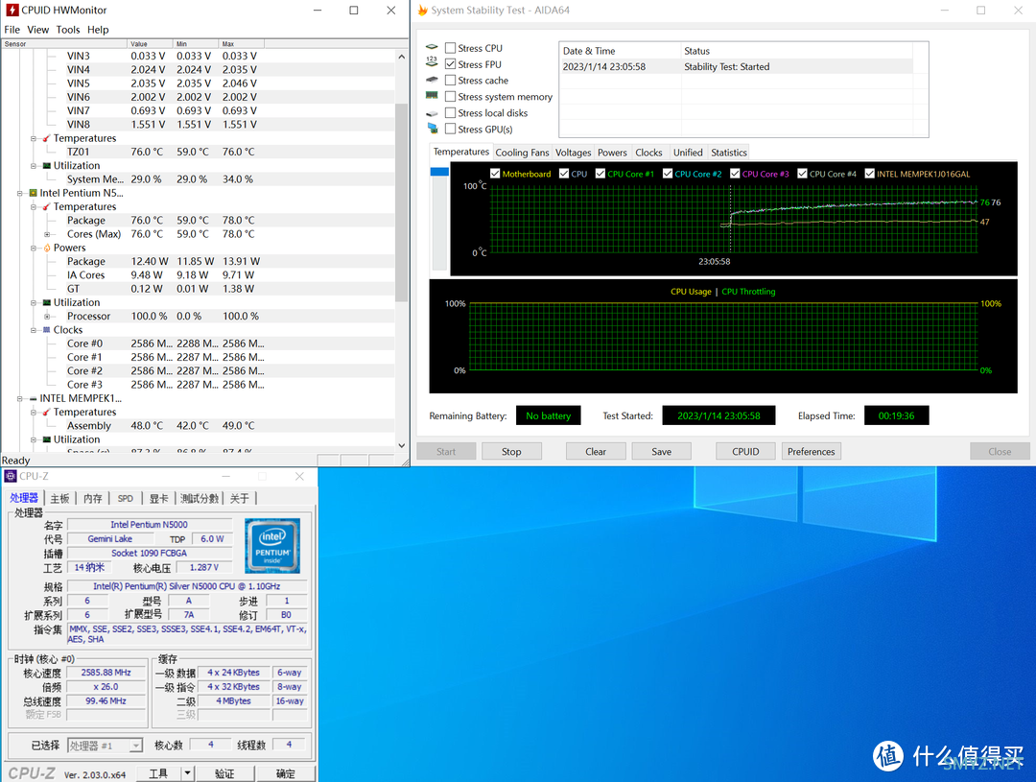1036x782 pixels.
Task: Click the Stress local disks icon
Action: tap(432, 113)
